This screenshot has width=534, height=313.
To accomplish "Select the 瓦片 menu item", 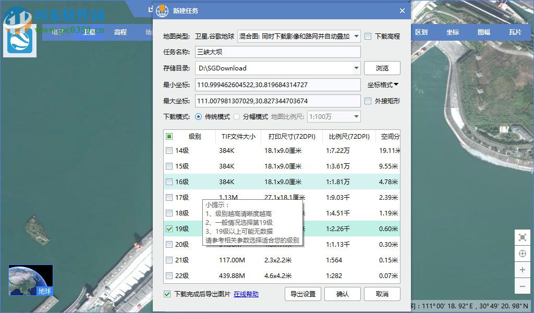I will (516, 32).
